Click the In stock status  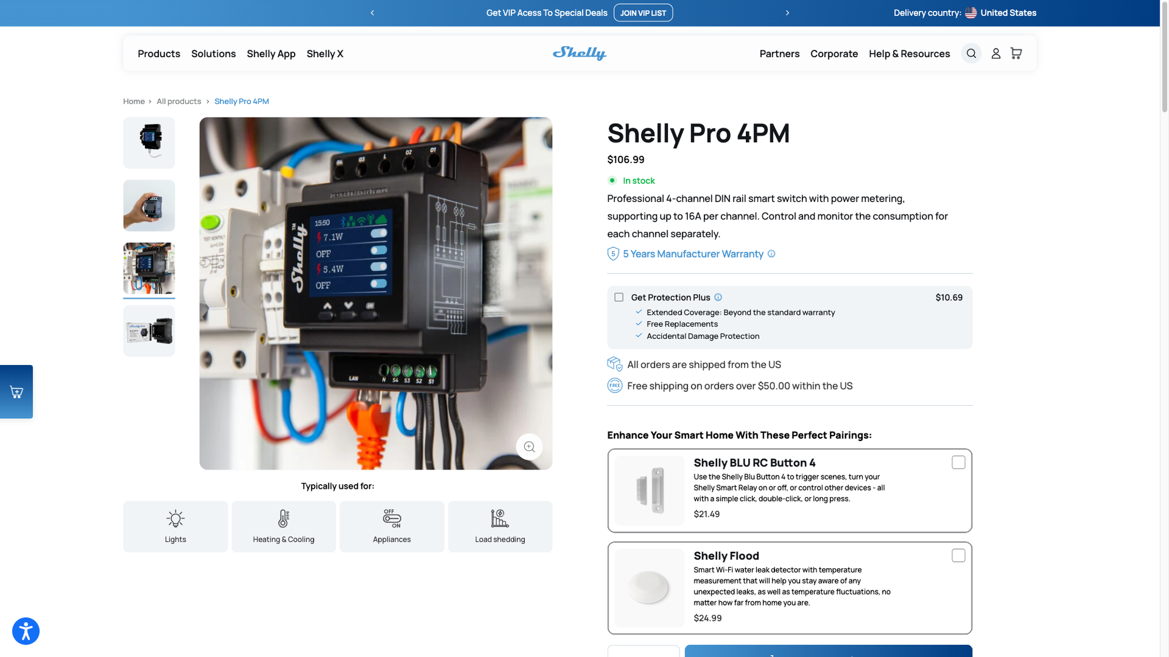click(638, 181)
